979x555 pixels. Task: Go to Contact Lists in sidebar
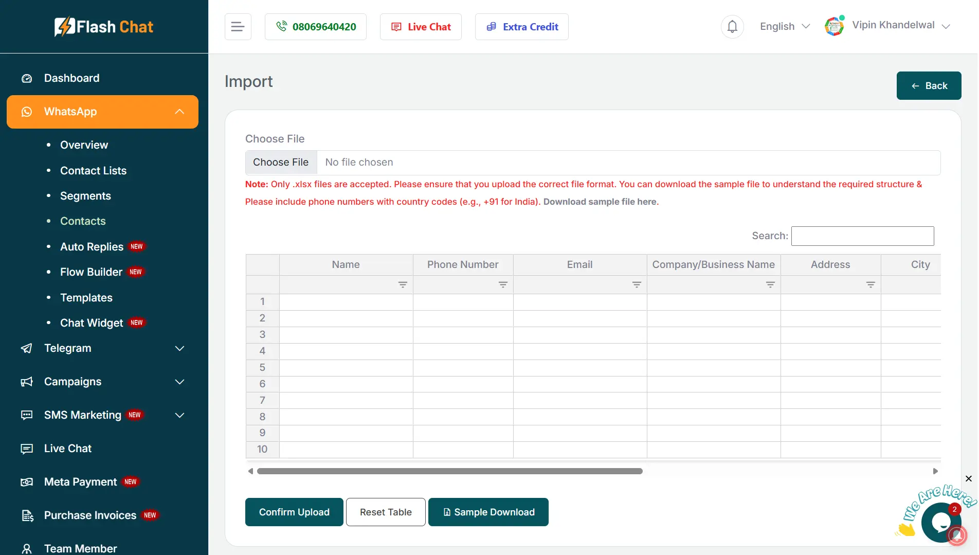click(x=93, y=171)
